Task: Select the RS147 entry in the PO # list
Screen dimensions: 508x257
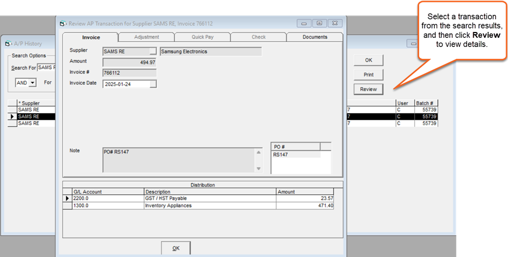Action: click(x=296, y=155)
